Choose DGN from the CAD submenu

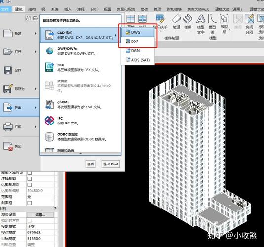[138, 50]
